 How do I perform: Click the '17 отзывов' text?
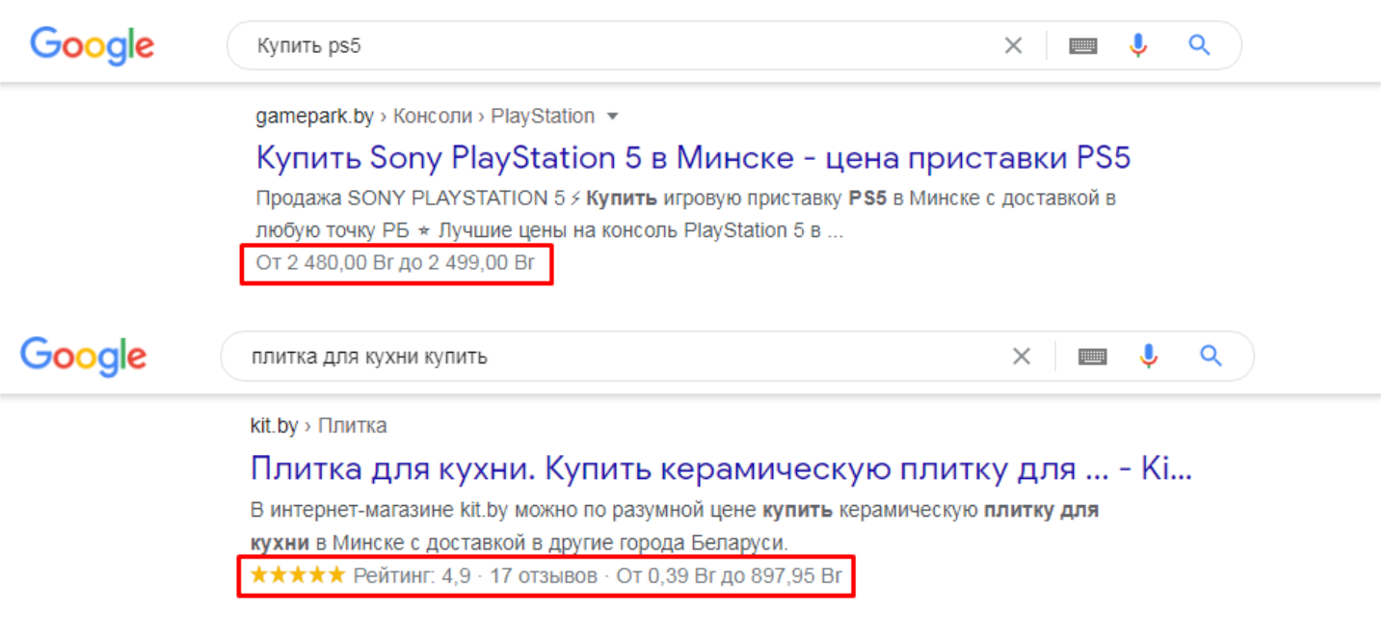coord(543,576)
